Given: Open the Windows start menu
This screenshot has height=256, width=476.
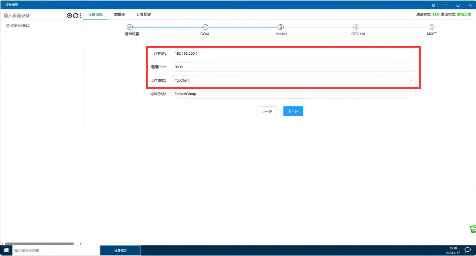Looking at the screenshot, I should [6, 250].
